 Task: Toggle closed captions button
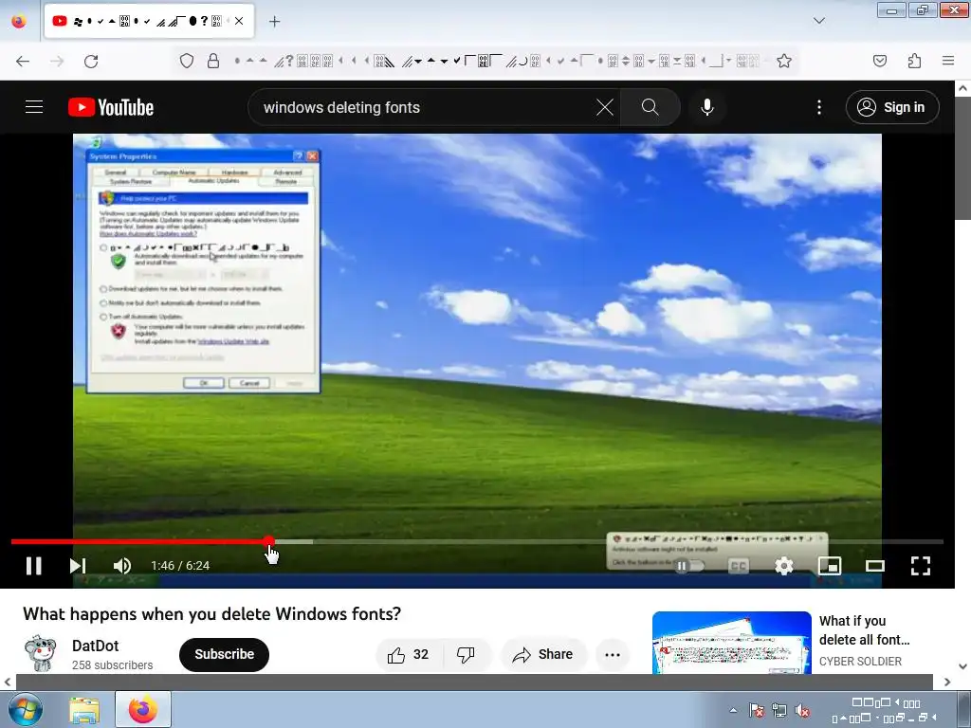click(x=738, y=565)
